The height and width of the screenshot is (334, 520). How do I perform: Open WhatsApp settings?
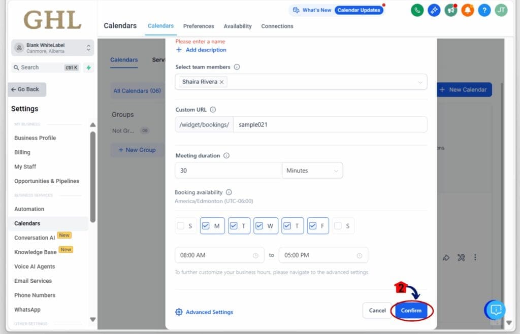27,310
